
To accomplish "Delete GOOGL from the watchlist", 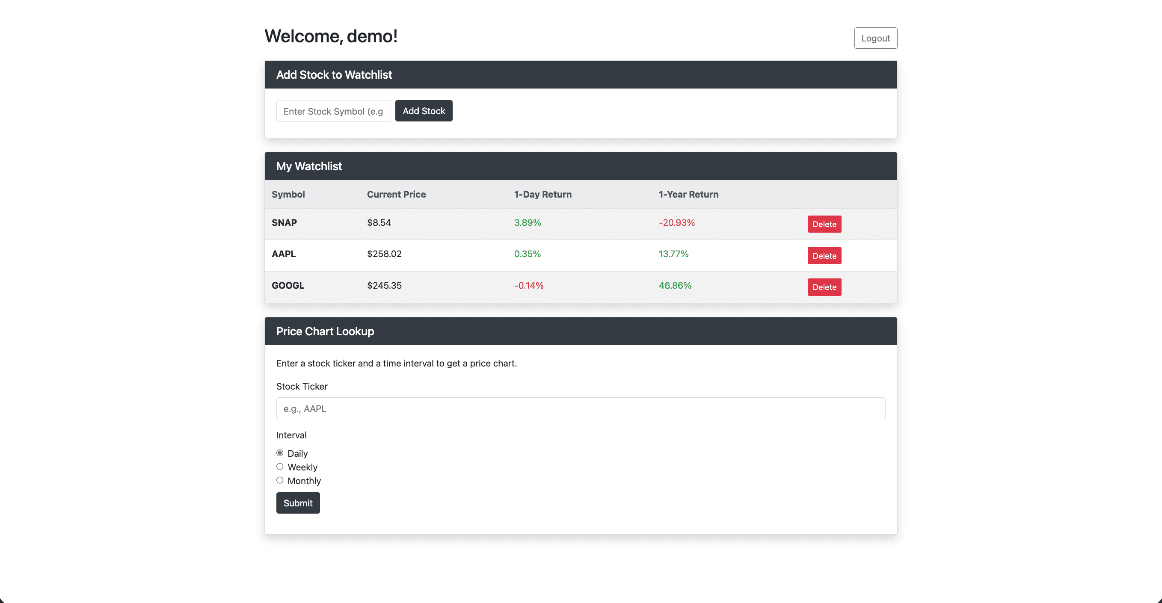I will point(824,287).
